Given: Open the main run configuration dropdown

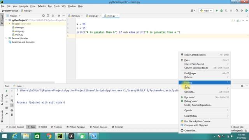Looking at the screenshot, I should pos(206,10).
